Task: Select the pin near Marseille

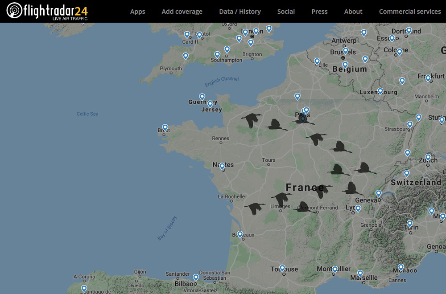Action: point(360,273)
